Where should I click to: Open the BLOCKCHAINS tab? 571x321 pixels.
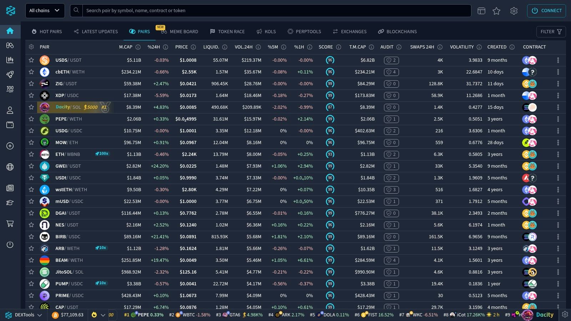pyautogui.click(x=398, y=32)
